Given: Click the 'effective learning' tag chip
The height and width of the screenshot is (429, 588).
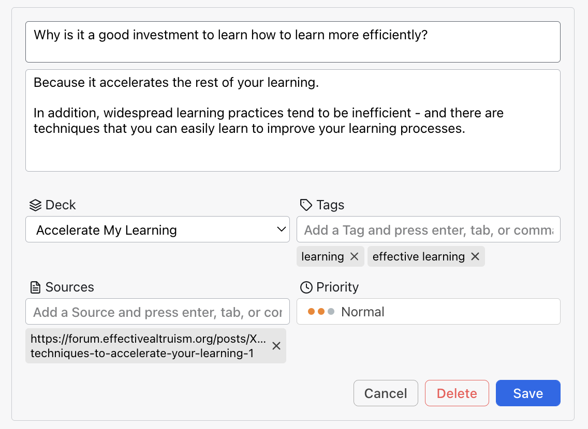Looking at the screenshot, I should [x=418, y=257].
